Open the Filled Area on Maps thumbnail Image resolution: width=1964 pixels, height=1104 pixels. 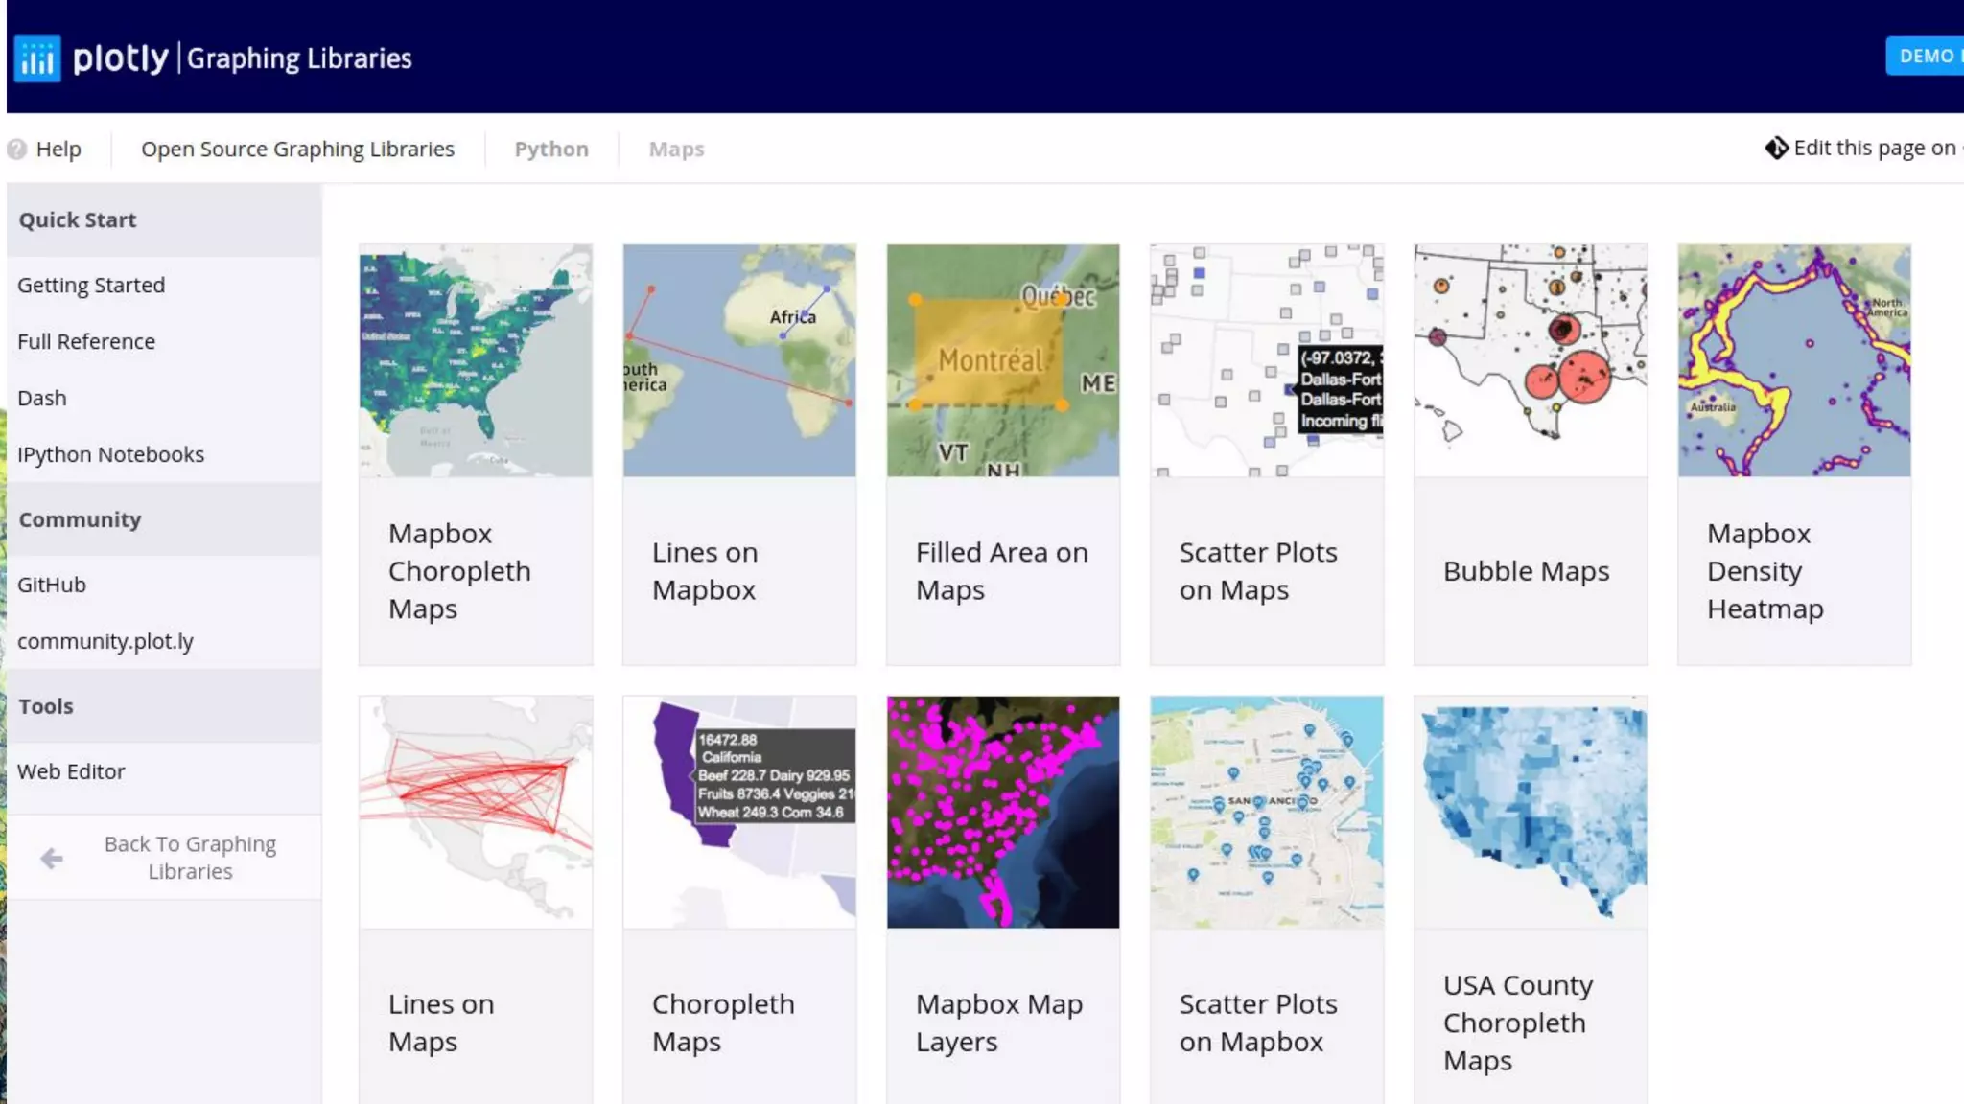point(1002,360)
